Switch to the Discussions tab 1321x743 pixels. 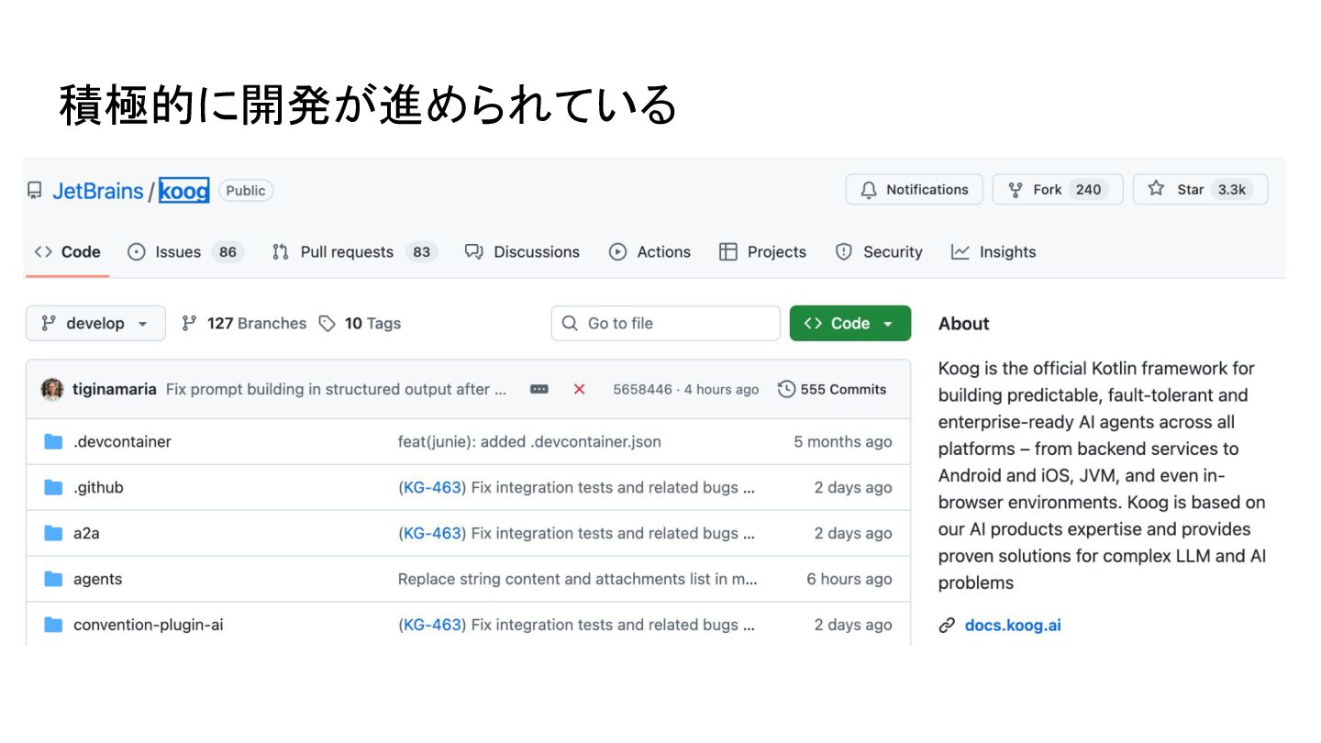point(522,252)
